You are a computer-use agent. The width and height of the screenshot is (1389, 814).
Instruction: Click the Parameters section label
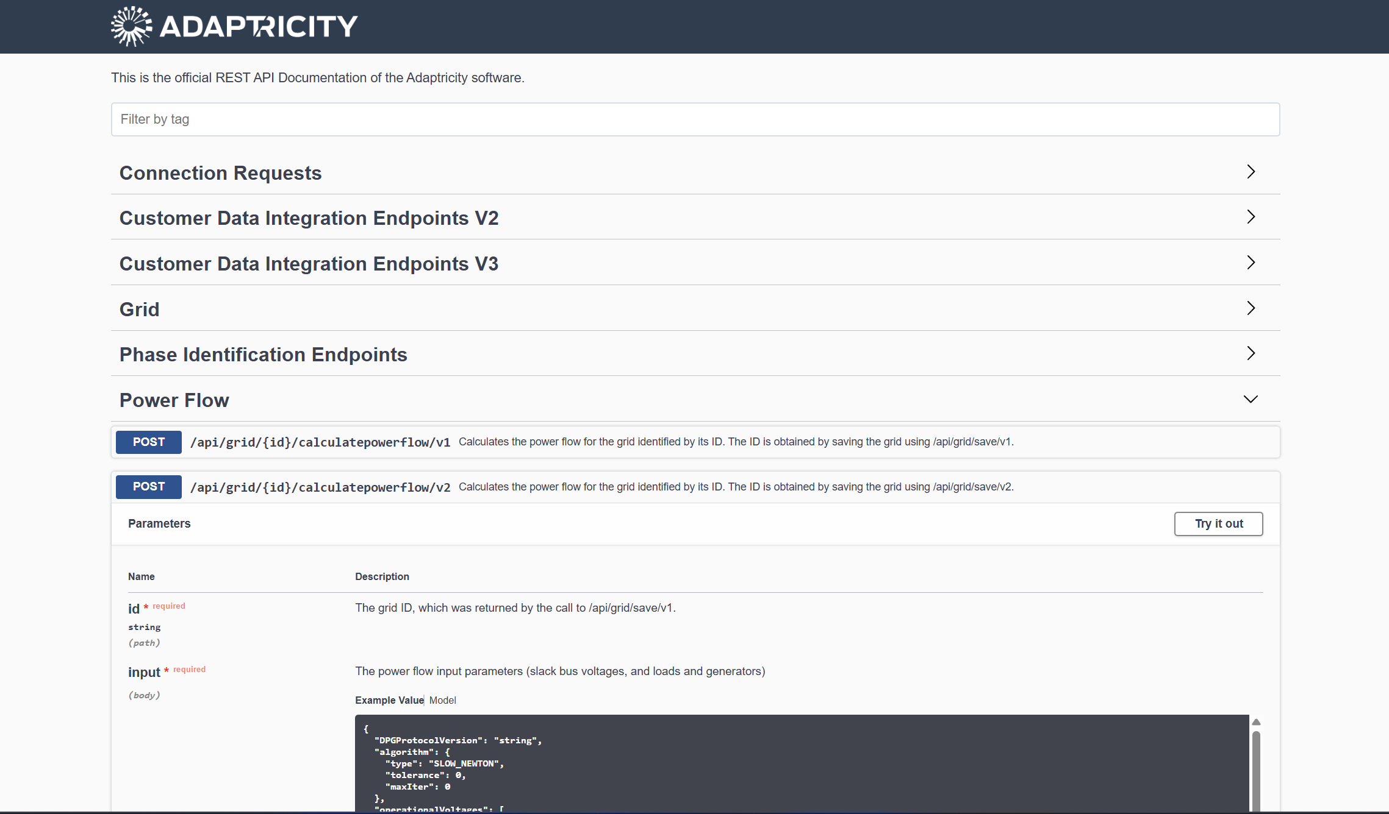[159, 524]
